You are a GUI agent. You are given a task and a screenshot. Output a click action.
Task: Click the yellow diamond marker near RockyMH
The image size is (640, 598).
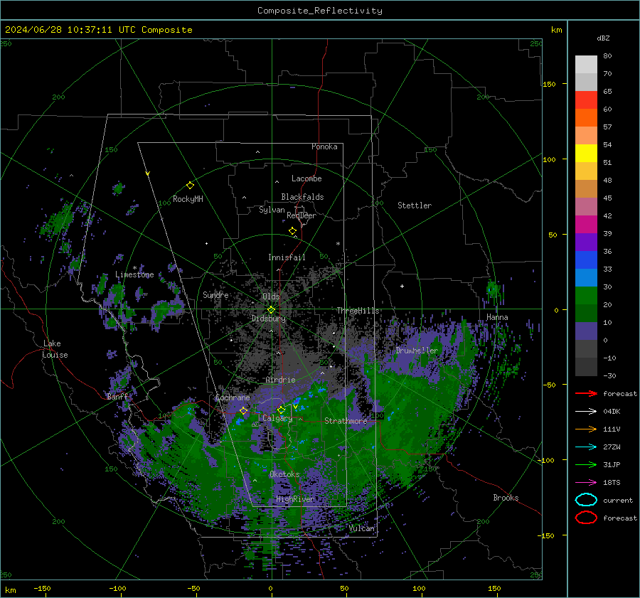[190, 186]
